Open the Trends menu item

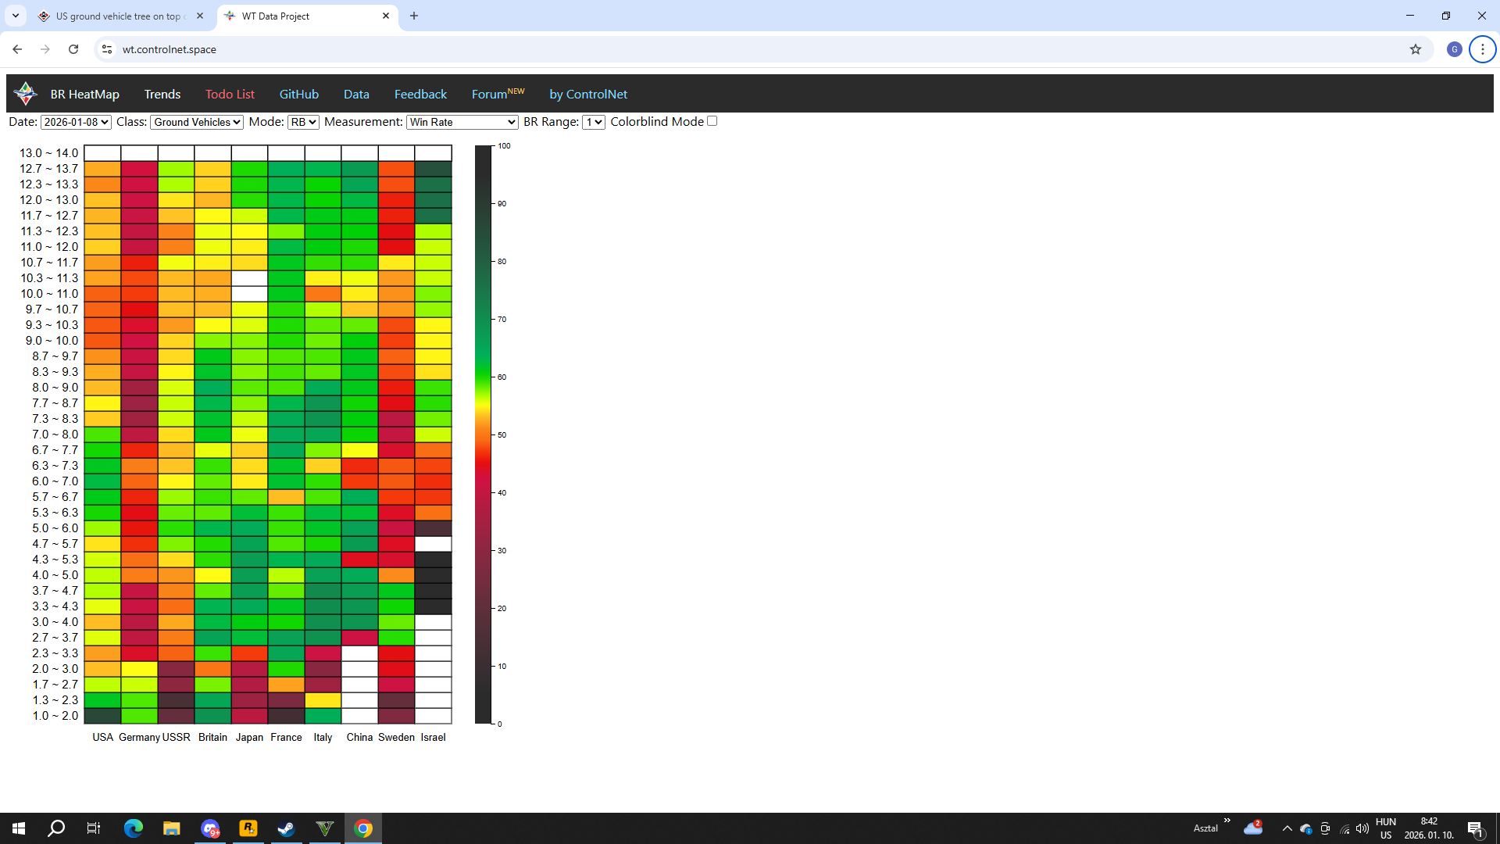click(162, 94)
